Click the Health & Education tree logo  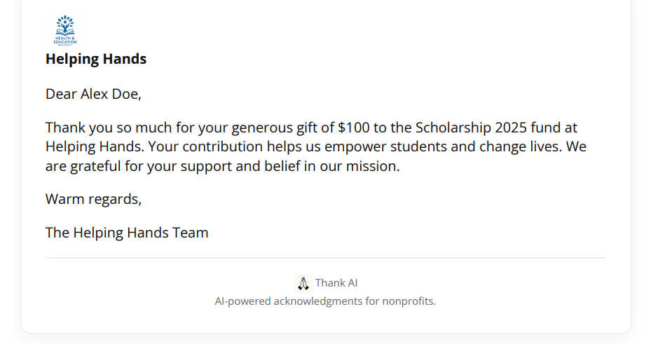click(65, 29)
